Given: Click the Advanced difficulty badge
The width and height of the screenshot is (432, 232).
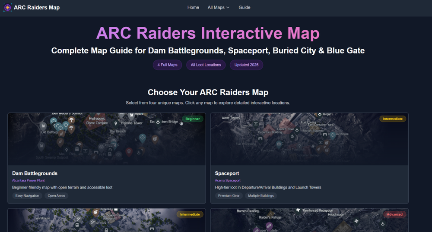Looking at the screenshot, I should (394, 214).
